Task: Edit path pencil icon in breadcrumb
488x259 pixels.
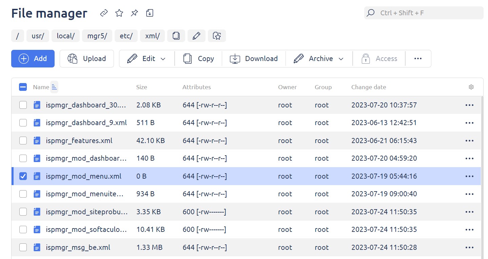Action: click(196, 36)
